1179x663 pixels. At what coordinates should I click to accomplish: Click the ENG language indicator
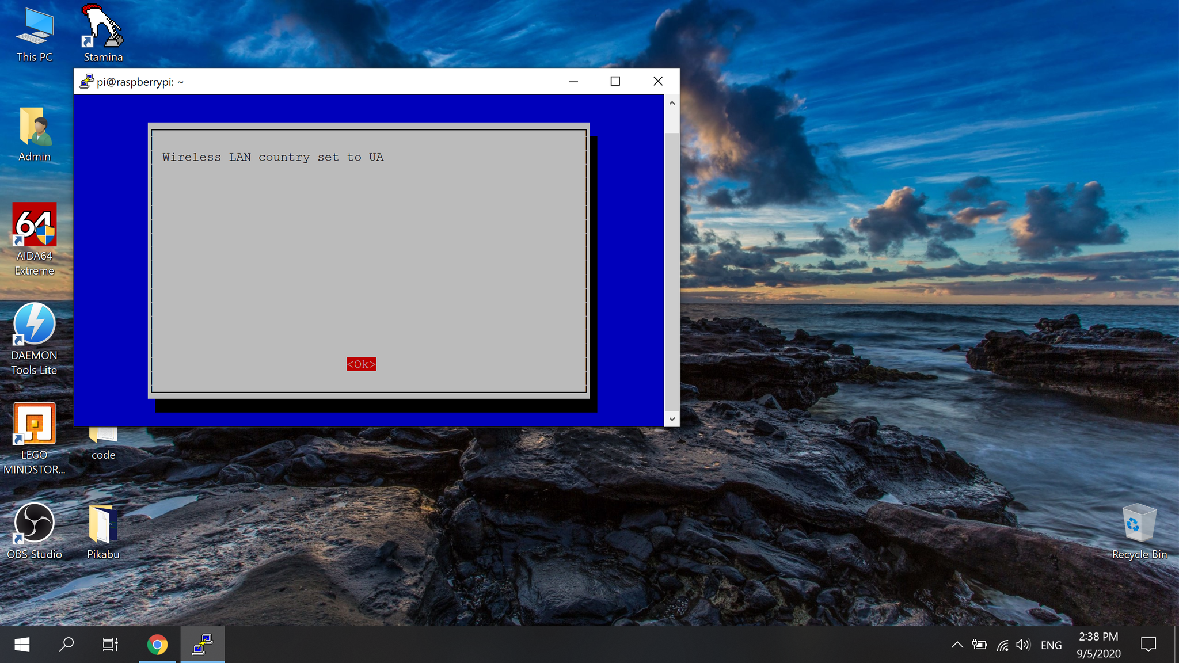[x=1051, y=645]
